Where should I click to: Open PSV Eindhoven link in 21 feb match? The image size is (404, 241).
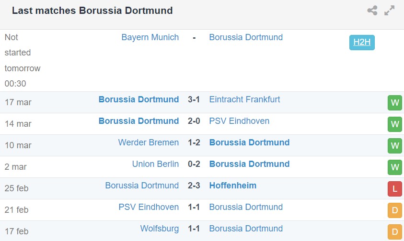pos(149,207)
